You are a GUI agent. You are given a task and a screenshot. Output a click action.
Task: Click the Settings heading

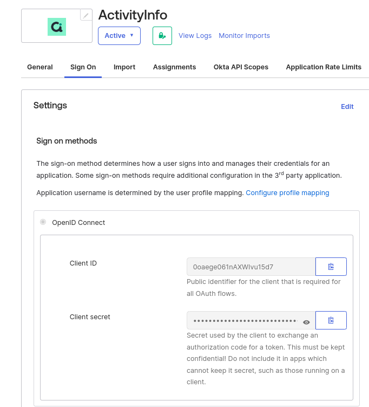[x=50, y=105]
